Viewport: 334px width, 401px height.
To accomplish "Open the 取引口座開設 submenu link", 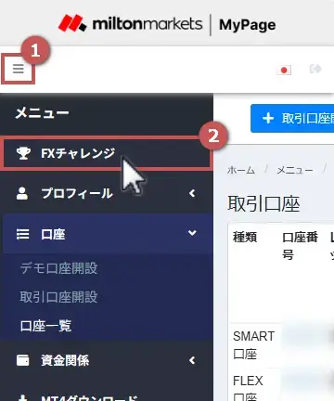I will 58,297.
